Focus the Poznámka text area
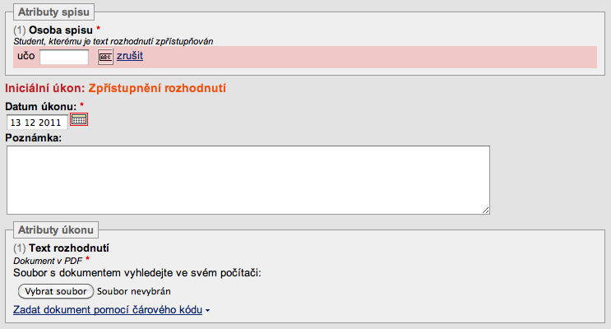Viewport: 611px width, 329px height. point(248,180)
